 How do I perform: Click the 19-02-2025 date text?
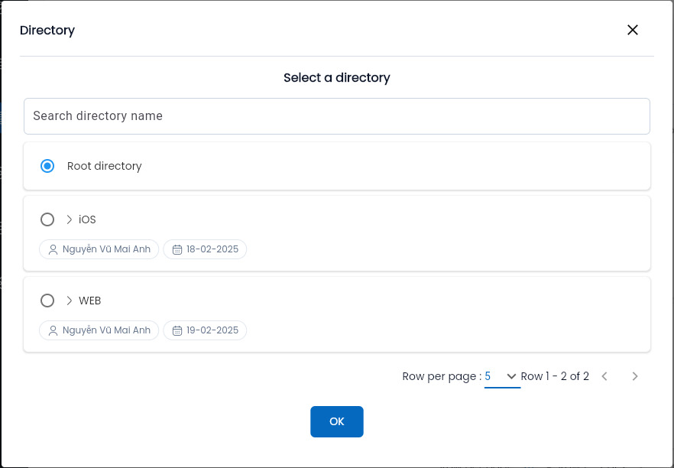212,330
